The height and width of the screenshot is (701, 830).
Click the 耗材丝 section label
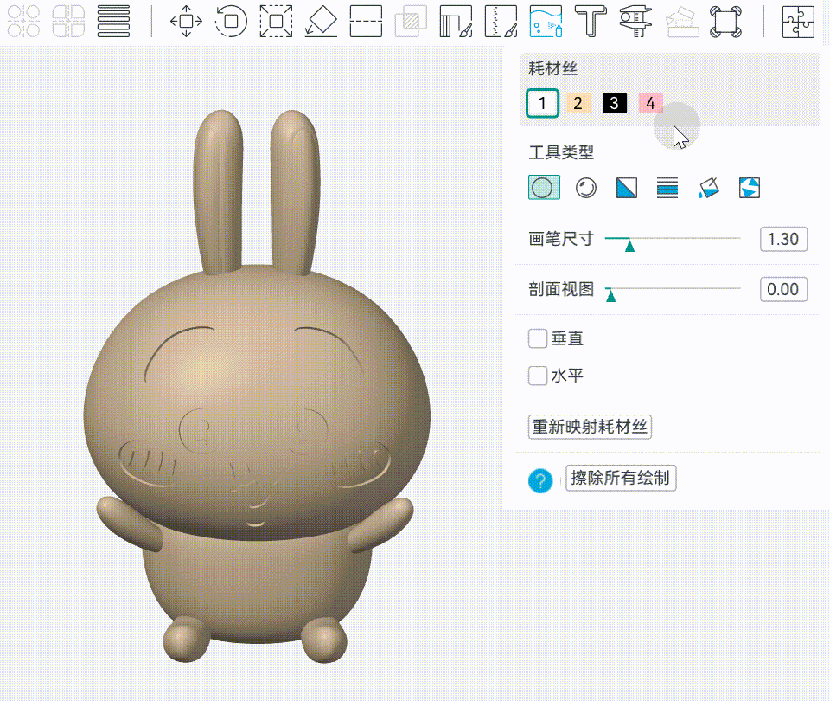click(552, 68)
